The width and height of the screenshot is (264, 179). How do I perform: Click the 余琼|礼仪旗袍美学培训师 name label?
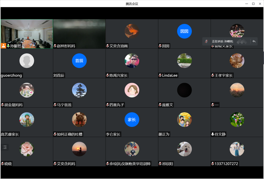coord(130,164)
